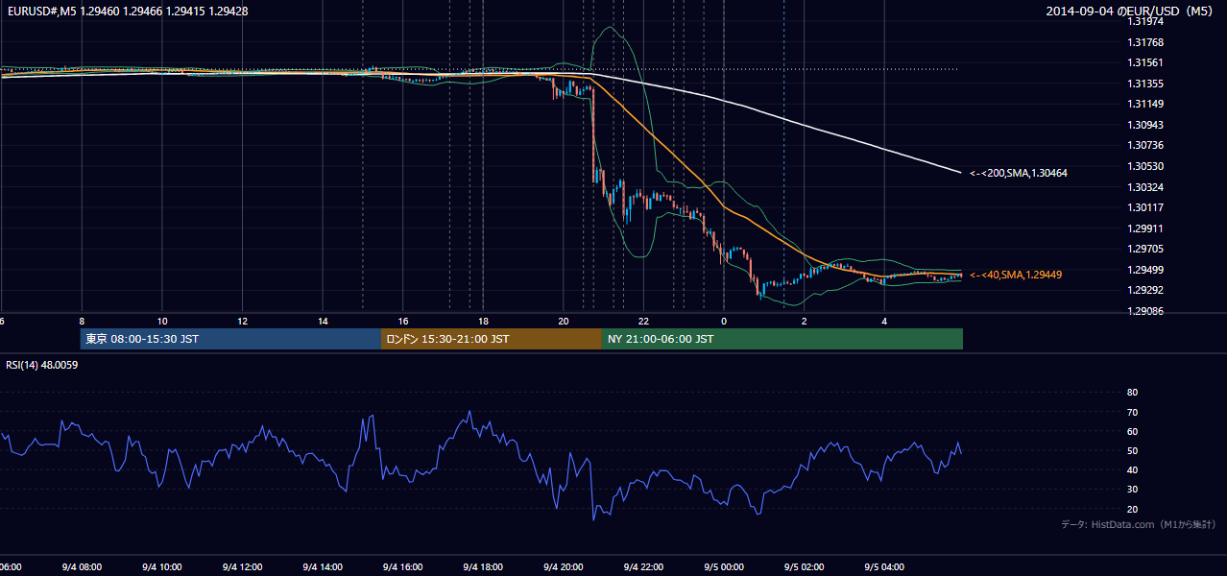The width and height of the screenshot is (1227, 576).
Task: Click price axis value 1.31974
Action: (1145, 22)
